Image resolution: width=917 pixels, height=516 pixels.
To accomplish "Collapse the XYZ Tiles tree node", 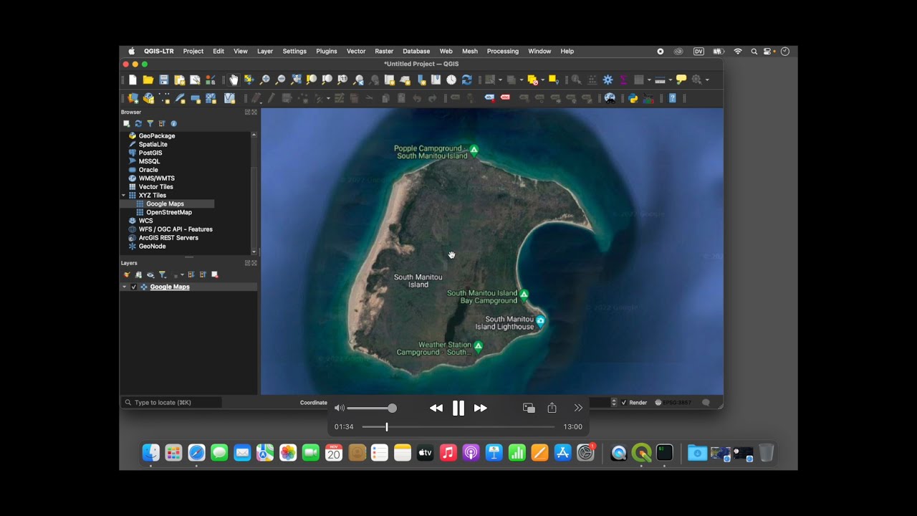I will coord(123,195).
